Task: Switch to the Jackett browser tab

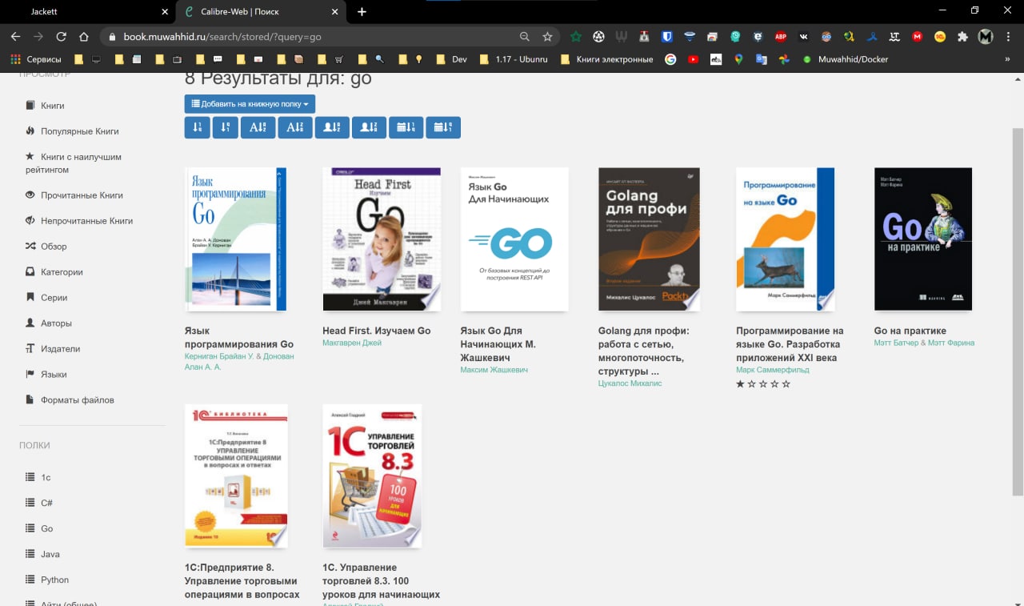Action: pyautogui.click(x=88, y=12)
